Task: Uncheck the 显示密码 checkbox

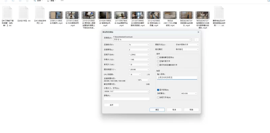Action: click(158, 90)
